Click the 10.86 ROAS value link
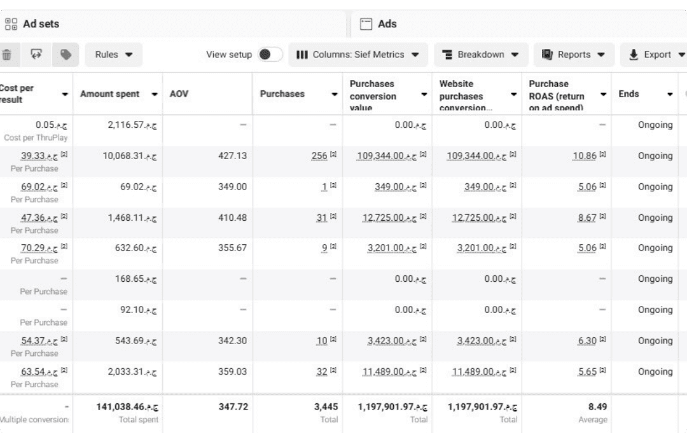Screen dimensions: 687x442 tap(585, 156)
